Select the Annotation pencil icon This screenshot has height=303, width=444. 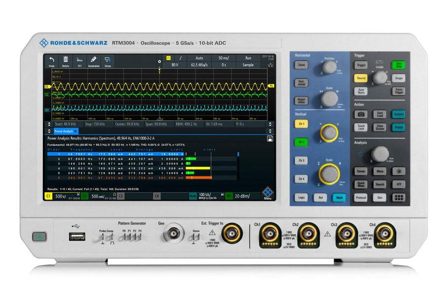(93, 61)
